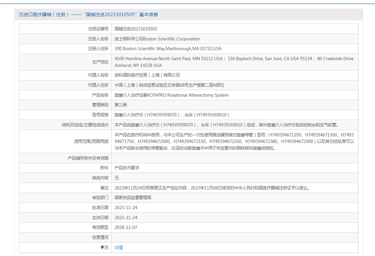Select model spec 旋磨介入治疗仪（H74939309070）、台车
375x256 pixels.
tap(172, 115)
